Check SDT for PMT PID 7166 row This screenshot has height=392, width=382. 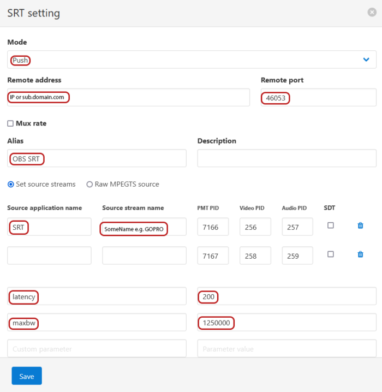tap(330, 225)
